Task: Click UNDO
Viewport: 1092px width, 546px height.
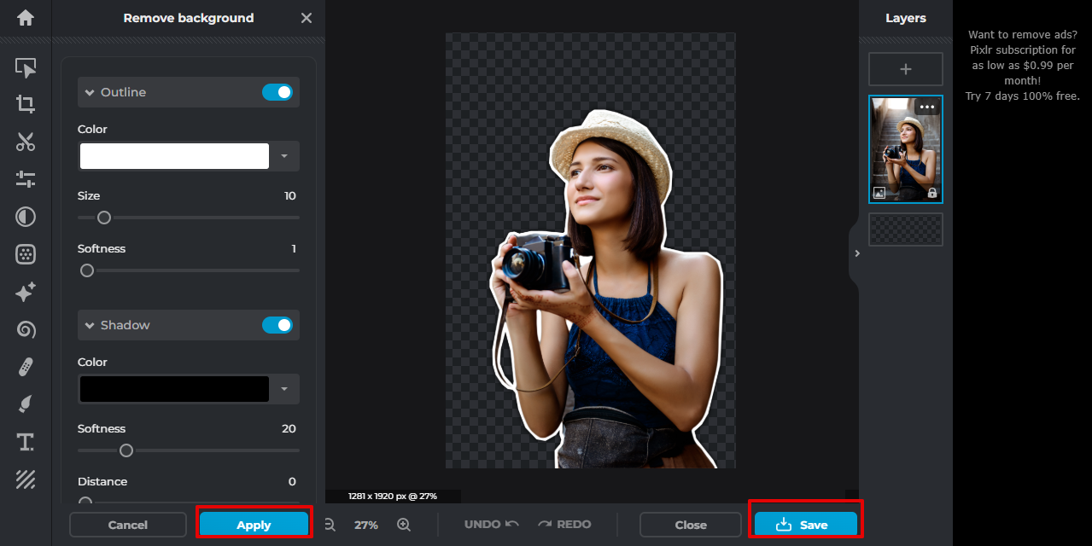Action: 491,525
